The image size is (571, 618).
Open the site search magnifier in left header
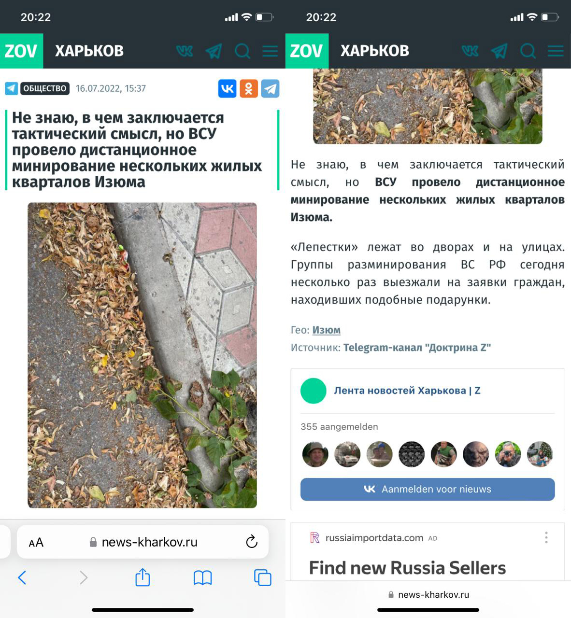pos(243,51)
